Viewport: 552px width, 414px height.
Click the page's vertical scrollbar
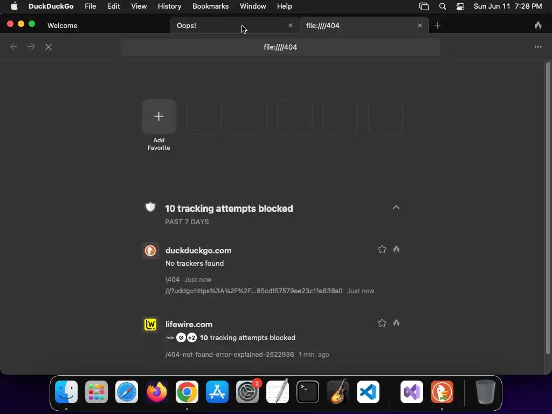(548, 208)
